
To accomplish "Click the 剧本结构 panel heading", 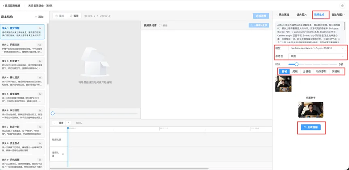I will pos(7,17).
